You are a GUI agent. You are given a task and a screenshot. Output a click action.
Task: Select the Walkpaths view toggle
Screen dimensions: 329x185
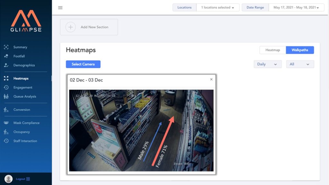coord(300,50)
